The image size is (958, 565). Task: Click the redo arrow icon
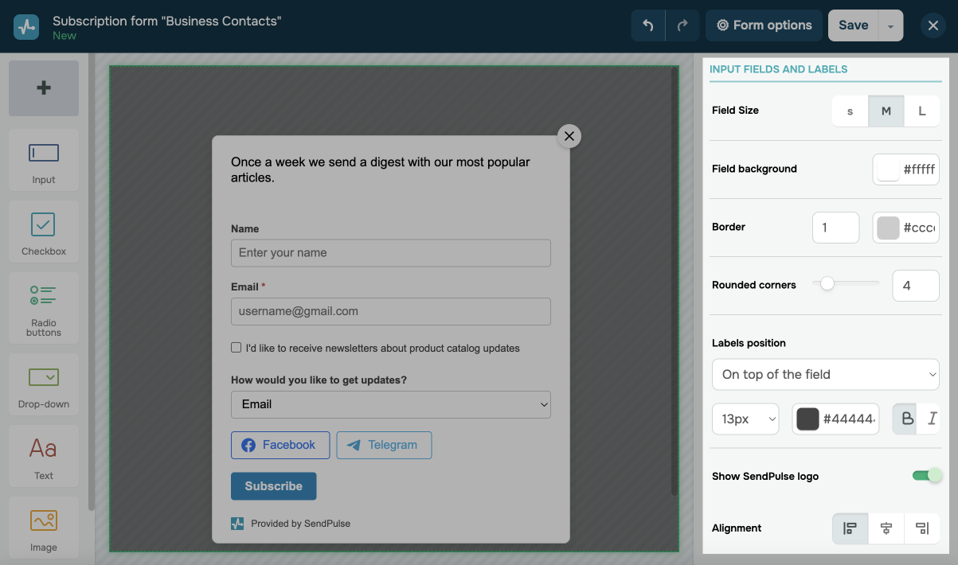click(x=682, y=25)
